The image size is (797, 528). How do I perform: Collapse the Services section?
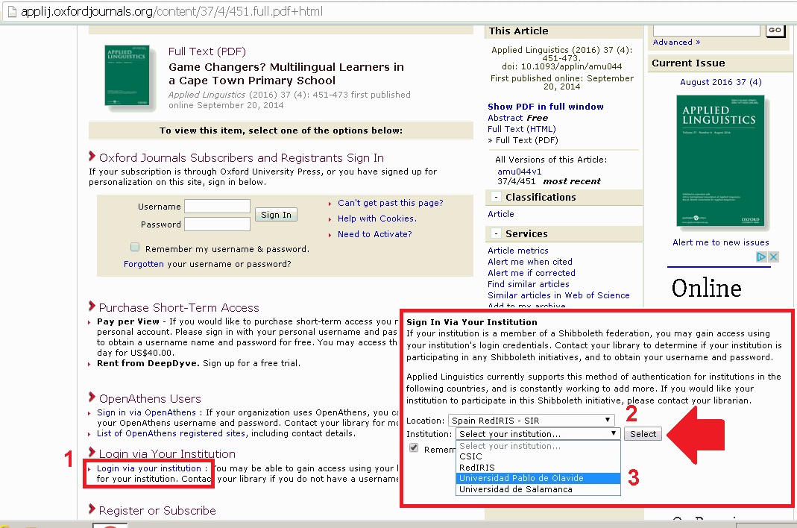coord(496,234)
